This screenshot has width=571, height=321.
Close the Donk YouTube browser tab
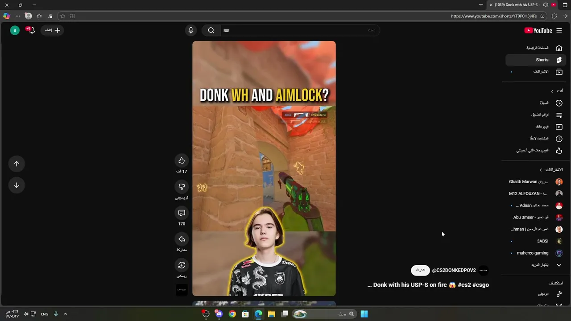point(491,5)
